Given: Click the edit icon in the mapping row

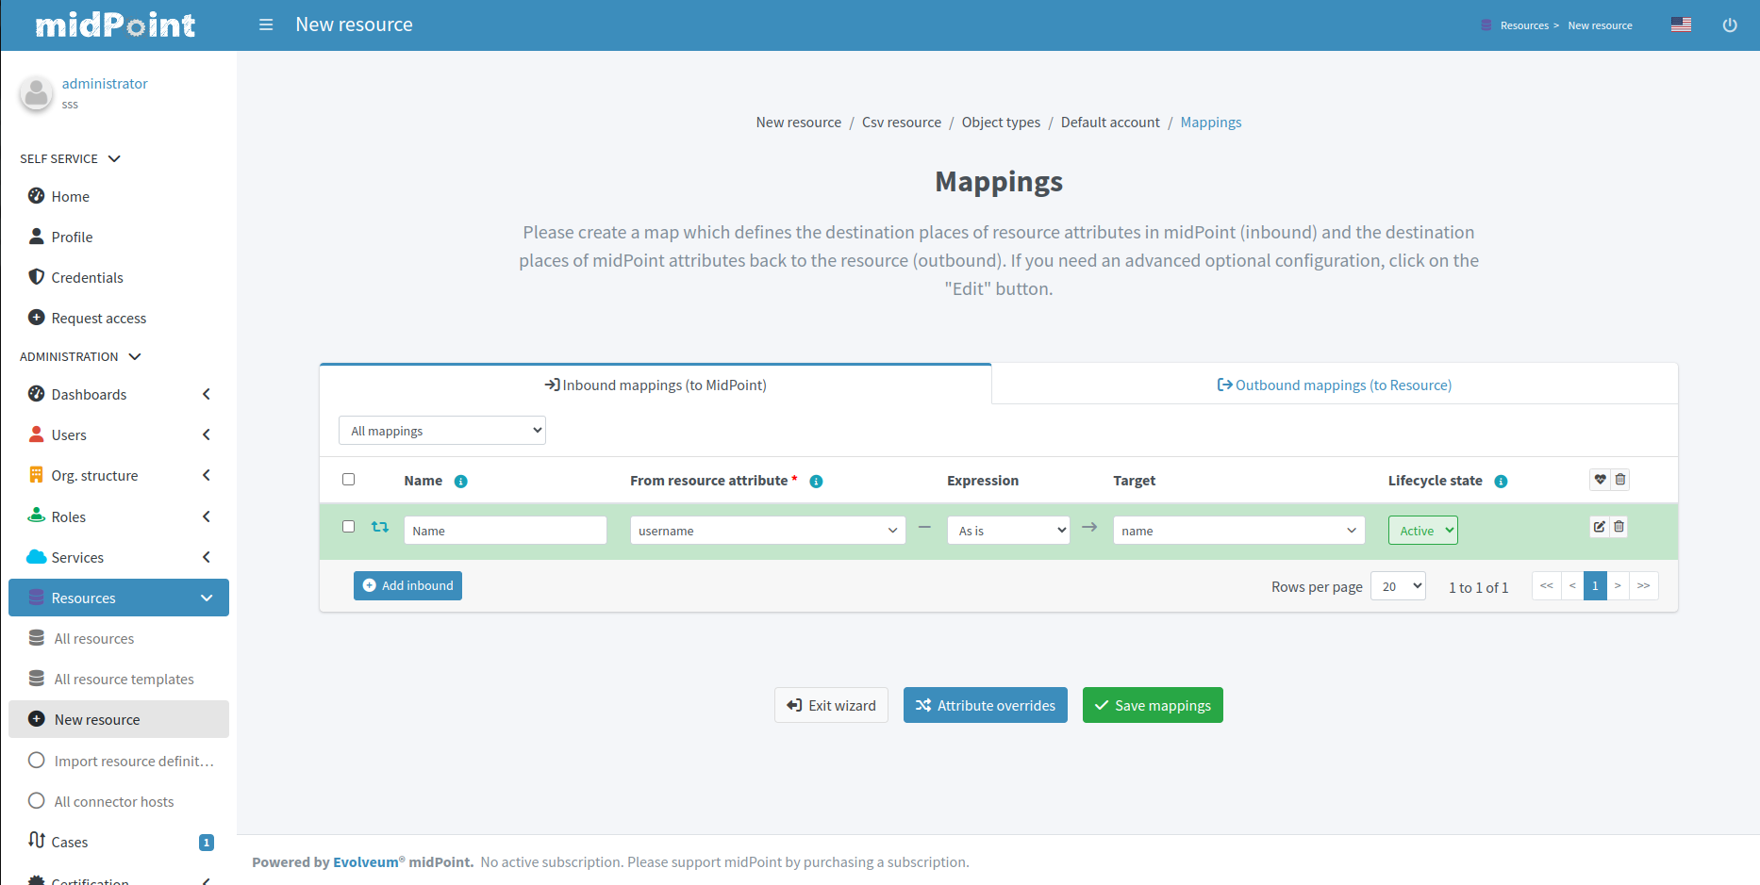Looking at the screenshot, I should click(1599, 527).
